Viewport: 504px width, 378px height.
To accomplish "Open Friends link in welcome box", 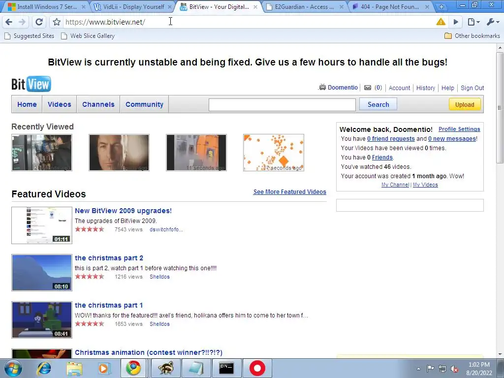I will 382,157.
